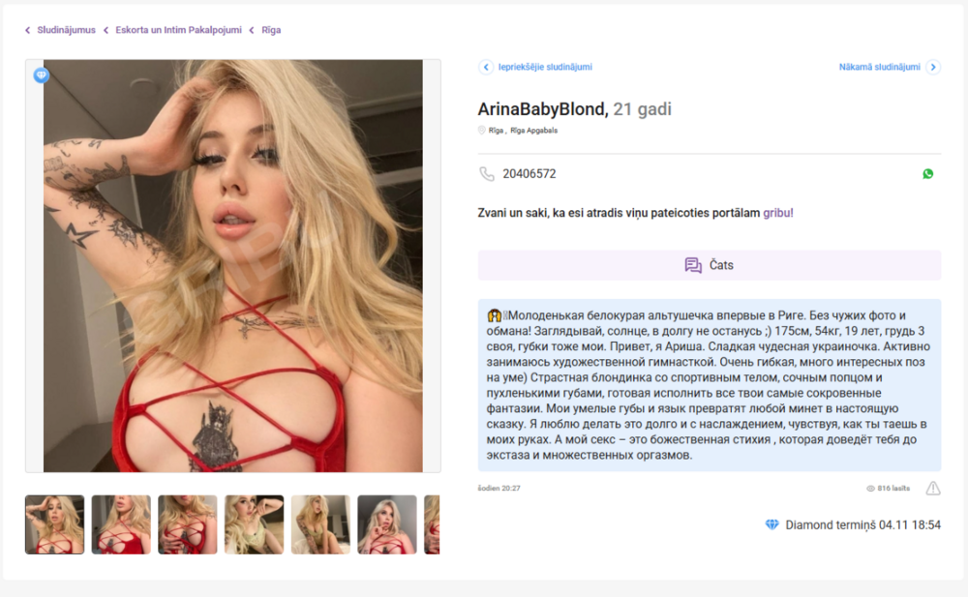Click the phone handset icon
Viewport: 968px width, 597px height.
point(487,174)
